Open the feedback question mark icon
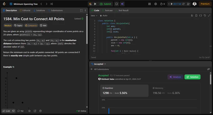 (x=40, y=111)
